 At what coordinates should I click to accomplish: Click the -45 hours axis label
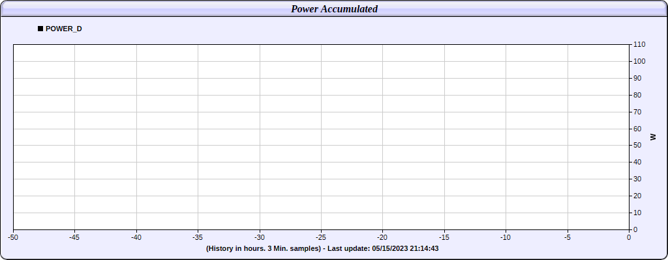point(74,237)
